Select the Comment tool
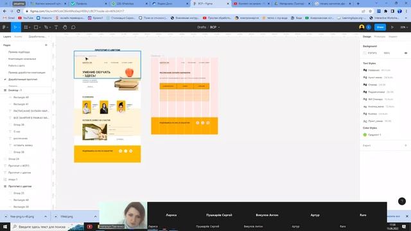 [73, 27]
